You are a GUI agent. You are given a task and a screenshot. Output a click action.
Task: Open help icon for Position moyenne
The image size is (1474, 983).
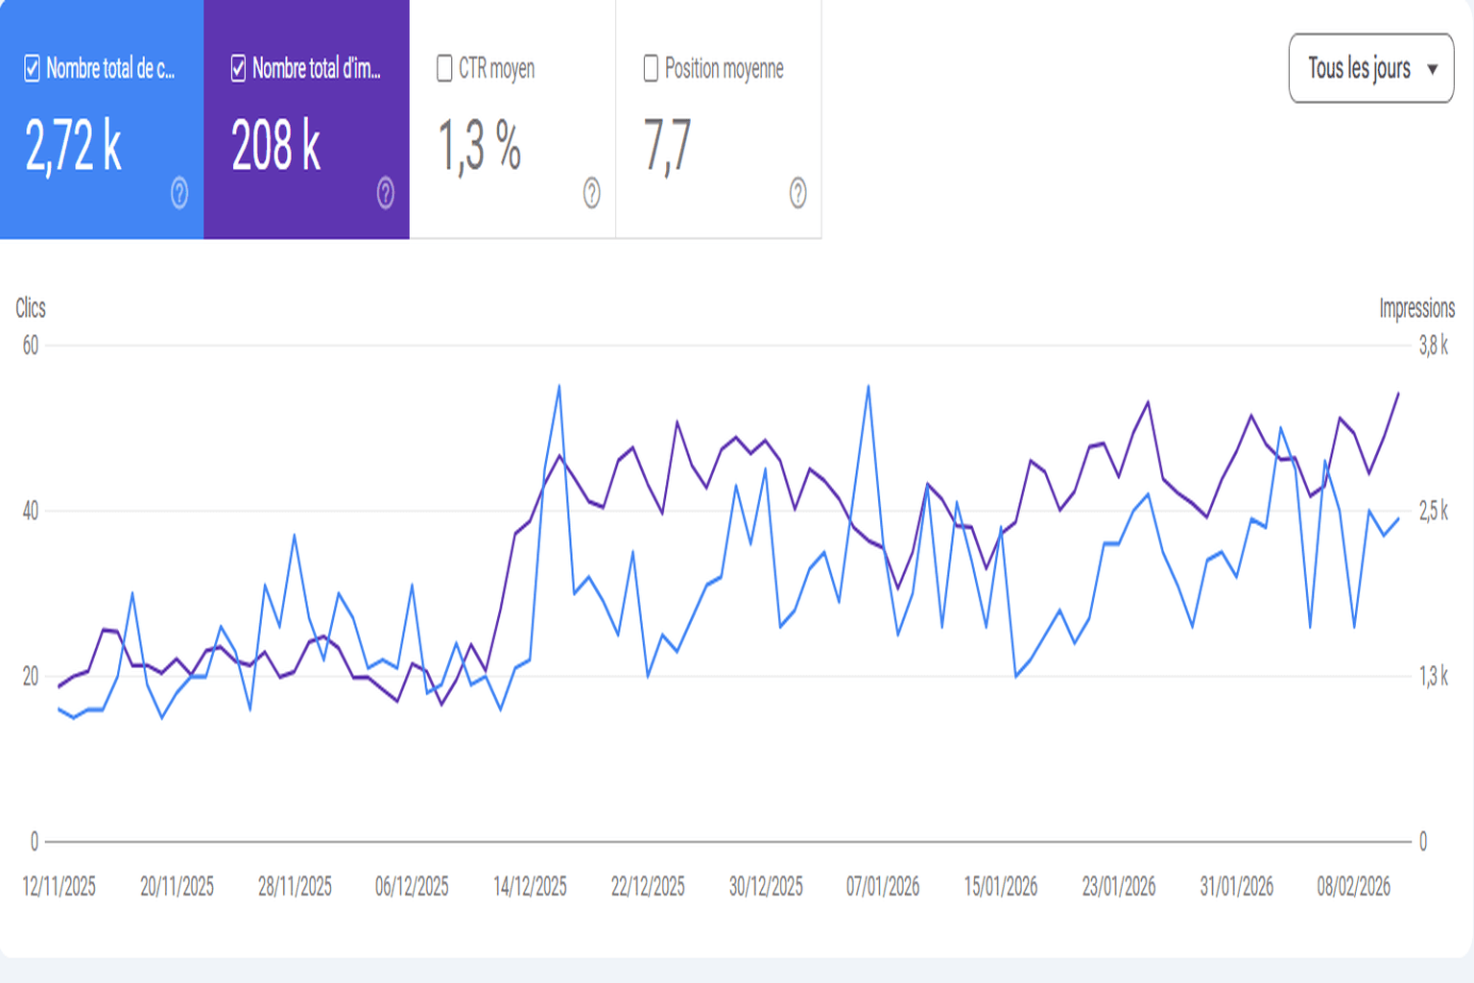tap(797, 193)
